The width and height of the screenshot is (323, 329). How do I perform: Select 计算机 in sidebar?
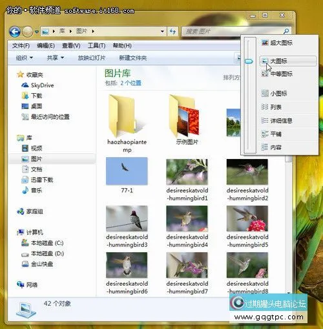(30, 232)
